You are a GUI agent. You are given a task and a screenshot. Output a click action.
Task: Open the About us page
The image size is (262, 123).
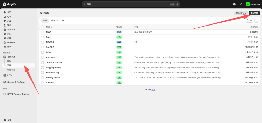point(50,57)
